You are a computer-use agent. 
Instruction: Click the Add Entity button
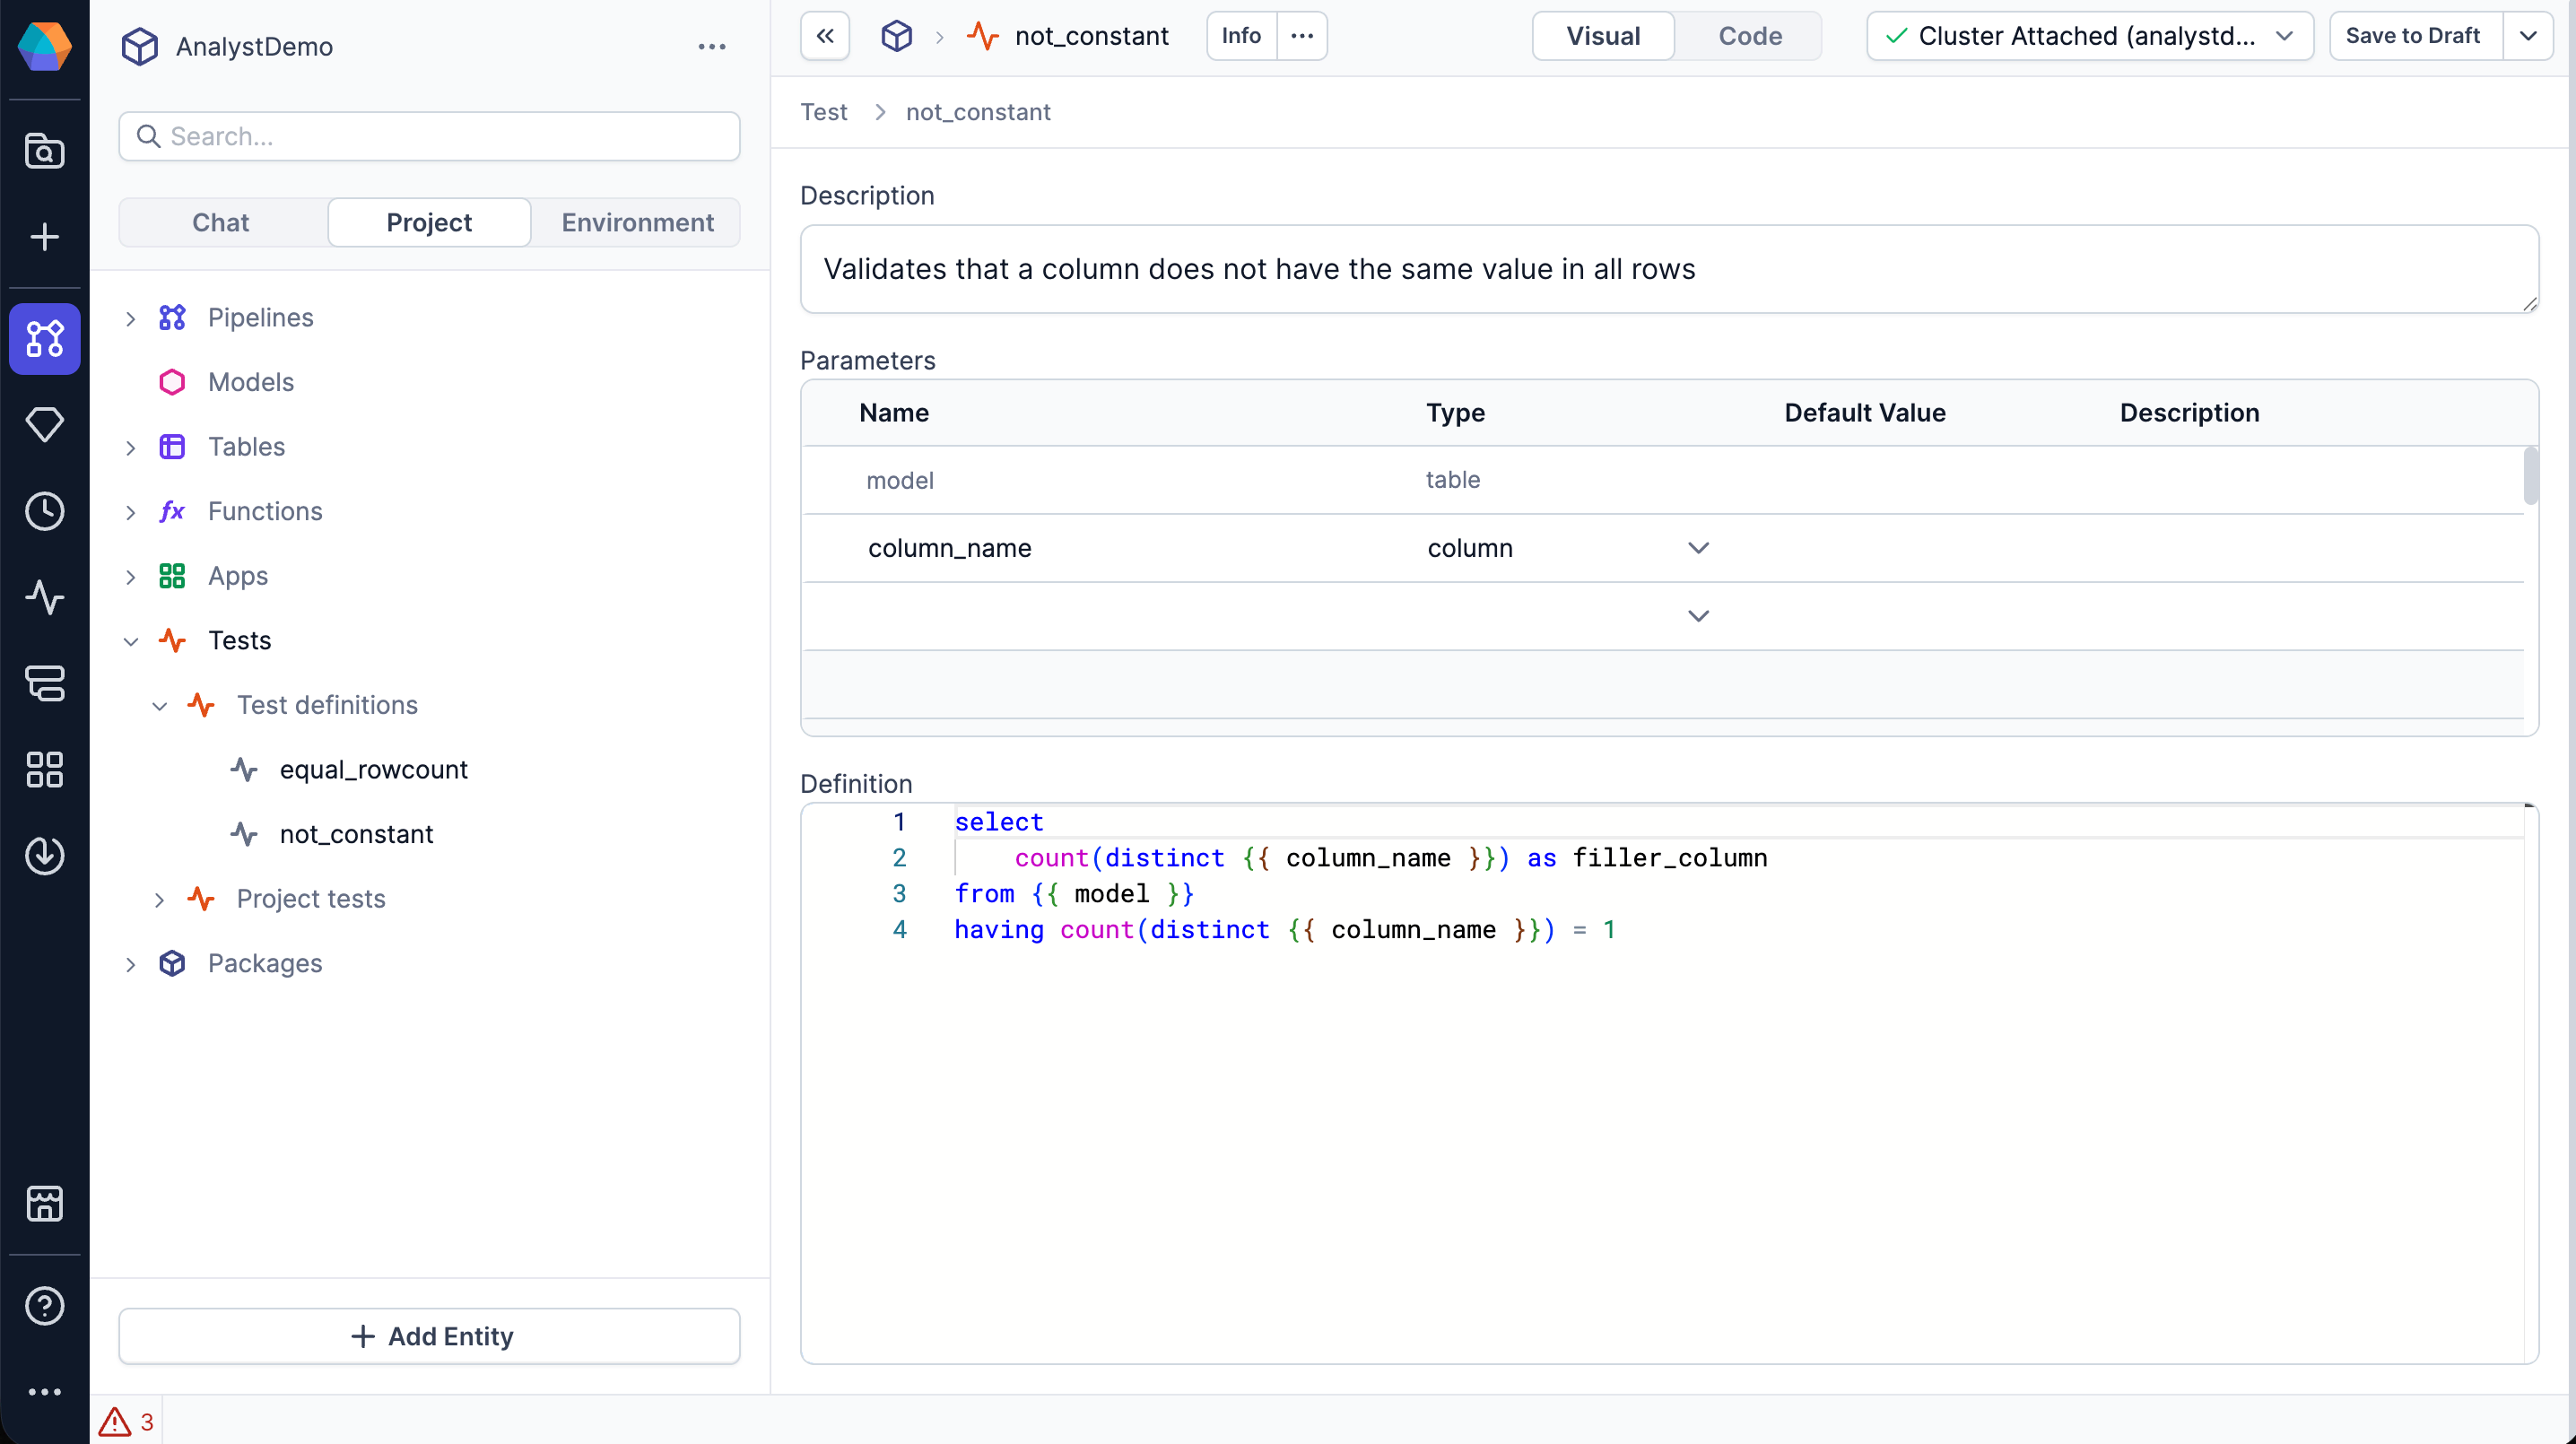429,1336
